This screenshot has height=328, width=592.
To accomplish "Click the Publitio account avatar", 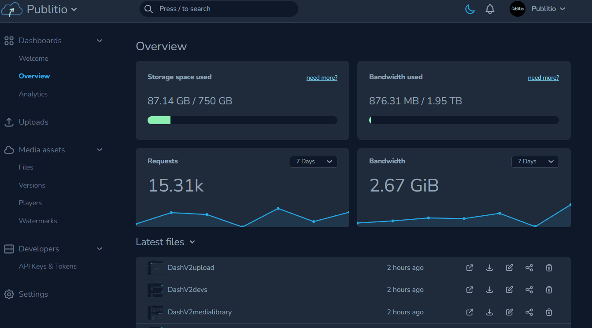I will [x=518, y=9].
